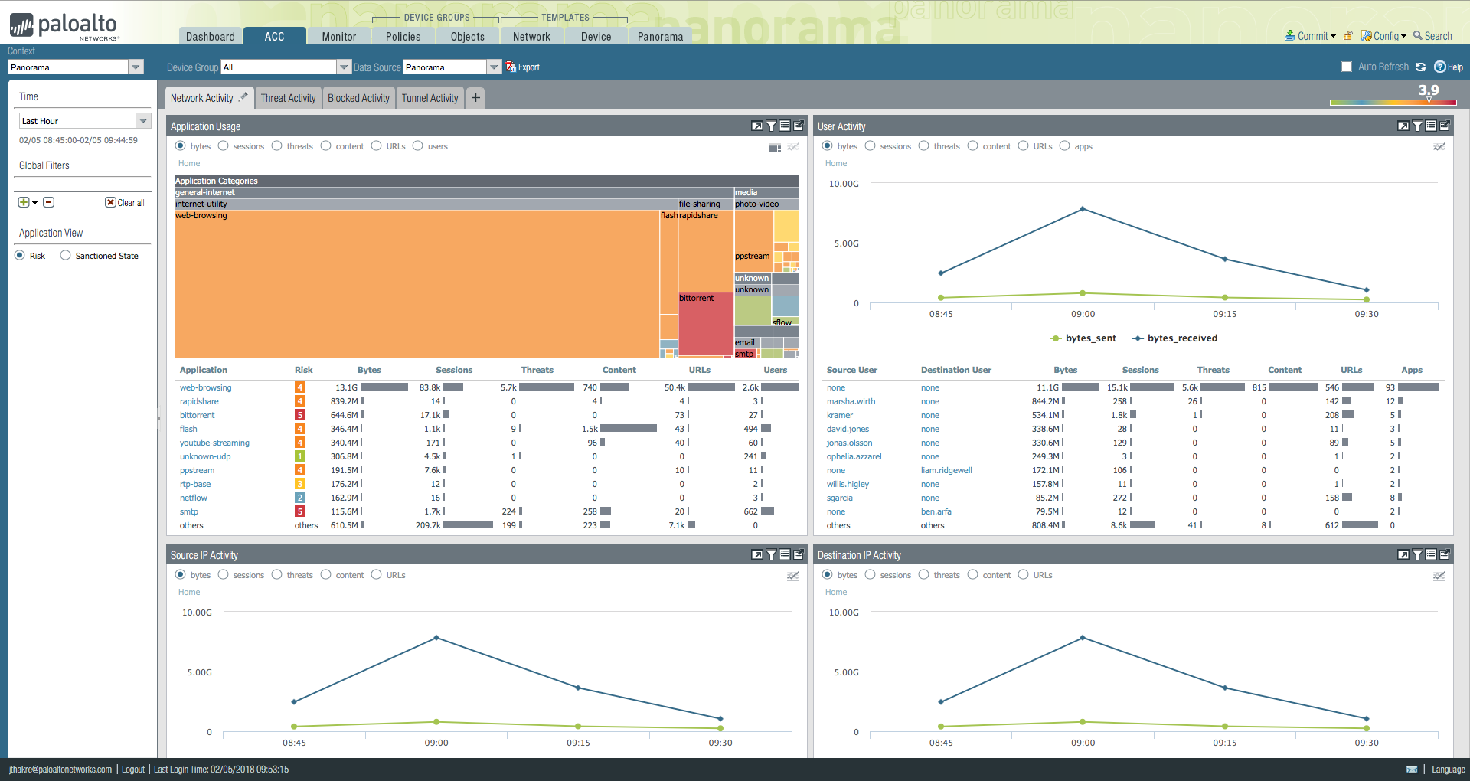Click the manual refresh icon
The image size is (1470, 781).
click(1421, 67)
